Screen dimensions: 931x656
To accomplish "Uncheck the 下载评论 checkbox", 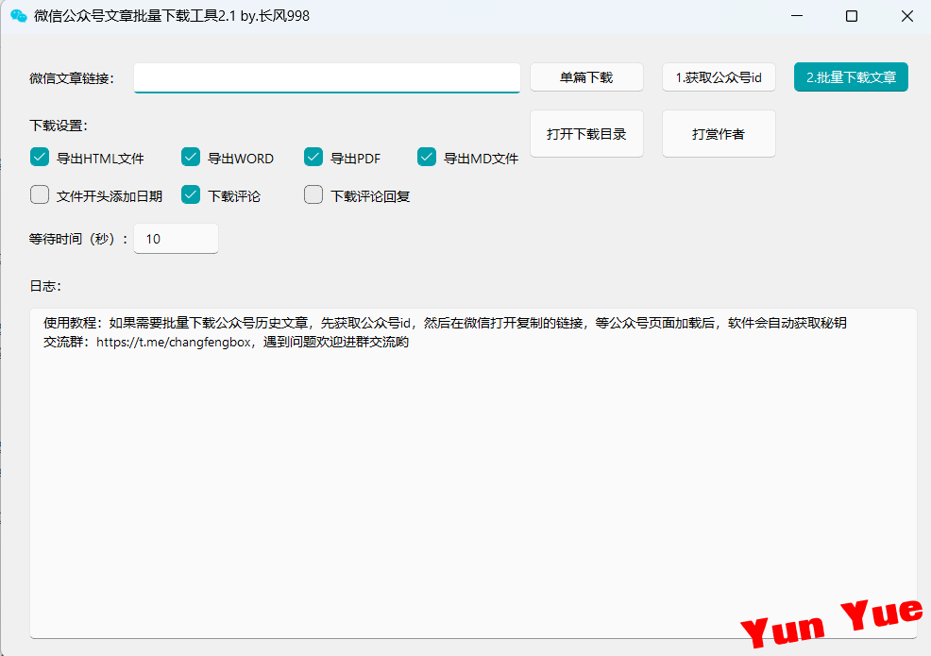I will (x=191, y=194).
